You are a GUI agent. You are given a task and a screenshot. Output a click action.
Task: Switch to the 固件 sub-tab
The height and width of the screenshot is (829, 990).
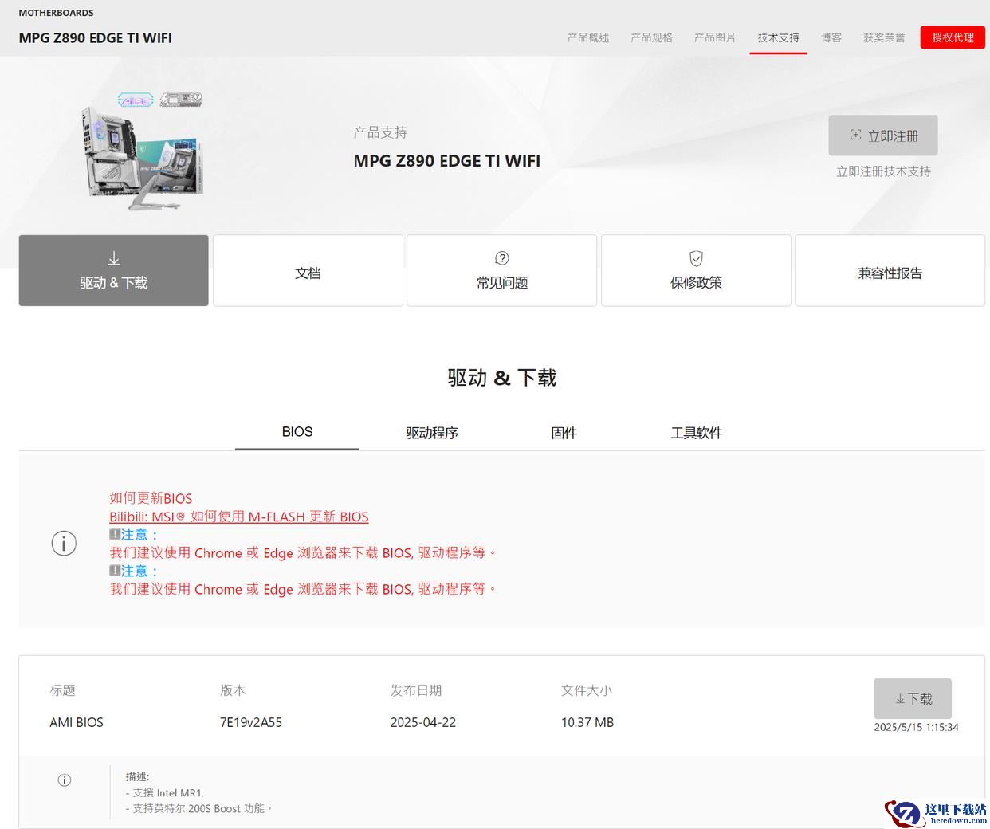(564, 433)
